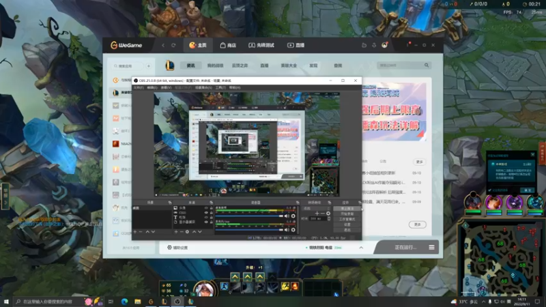Switch to WeGame 商店 tab
Image resolution: width=546 pixels, height=307 pixels.
228,45
